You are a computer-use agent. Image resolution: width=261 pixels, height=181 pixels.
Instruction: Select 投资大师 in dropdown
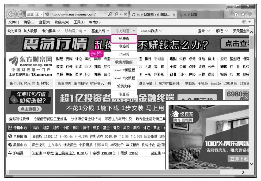point(124,86)
